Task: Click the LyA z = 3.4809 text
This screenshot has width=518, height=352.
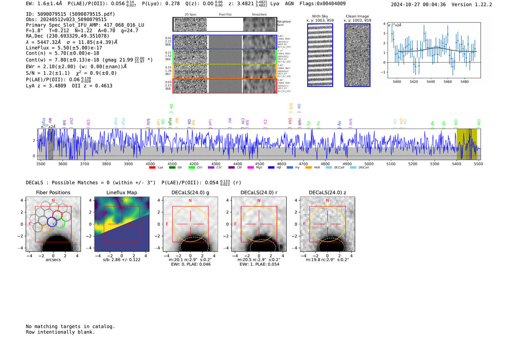Action: click(x=46, y=86)
